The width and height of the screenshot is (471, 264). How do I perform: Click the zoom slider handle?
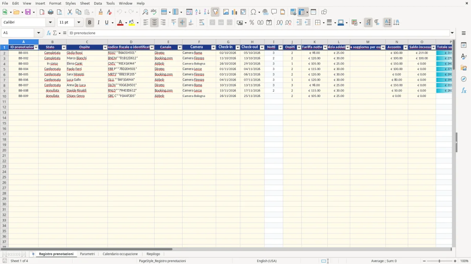pos(440,261)
